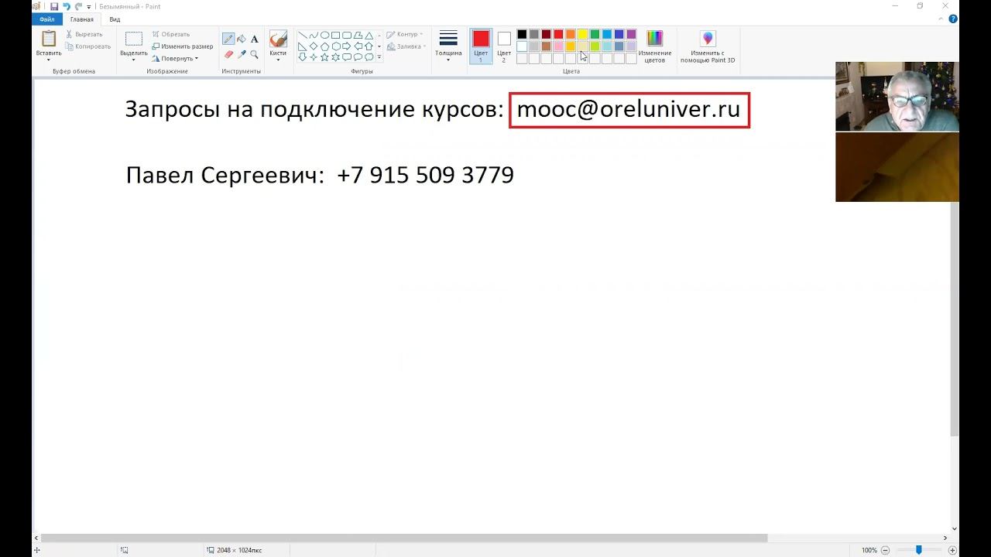Pick the Right arrow shape

click(x=347, y=46)
